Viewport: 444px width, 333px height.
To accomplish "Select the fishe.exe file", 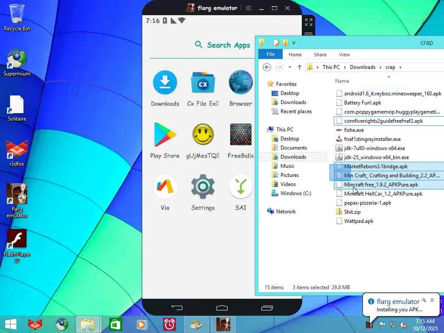I will tap(354, 130).
